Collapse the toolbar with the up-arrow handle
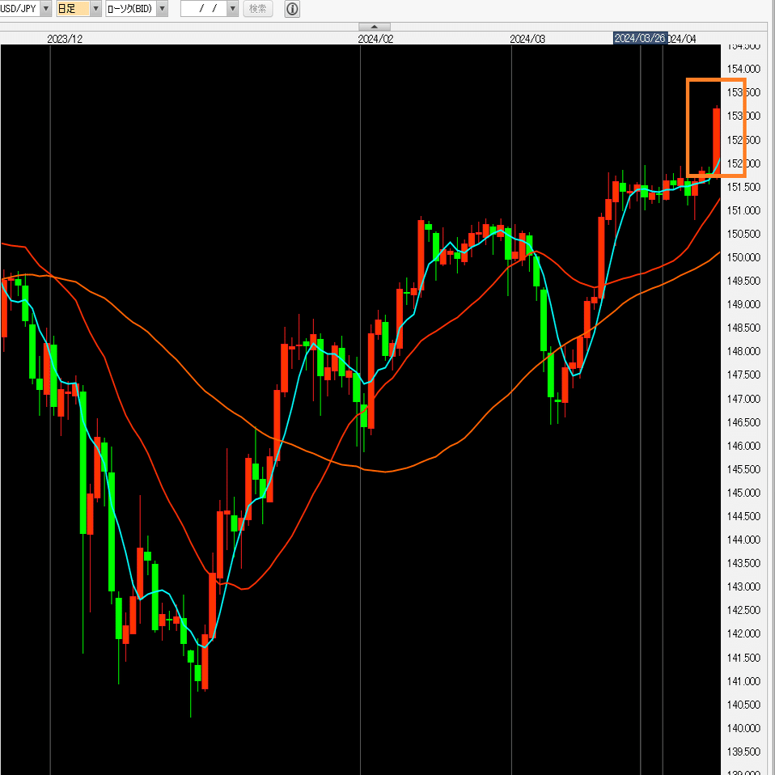 click(375, 27)
